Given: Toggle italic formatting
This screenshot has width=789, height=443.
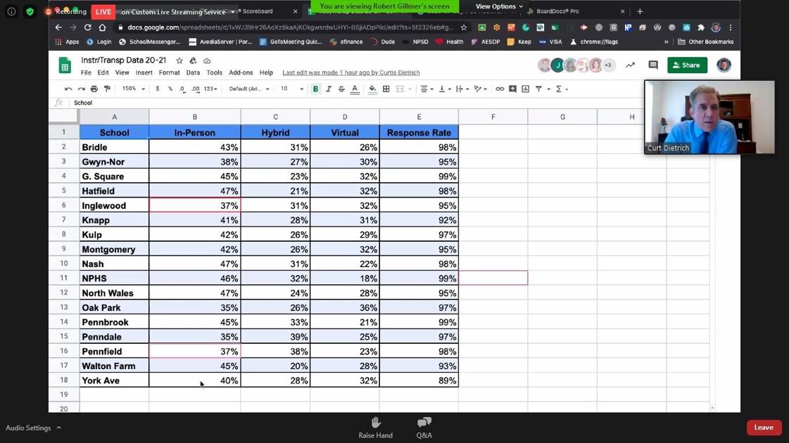Looking at the screenshot, I should [329, 89].
